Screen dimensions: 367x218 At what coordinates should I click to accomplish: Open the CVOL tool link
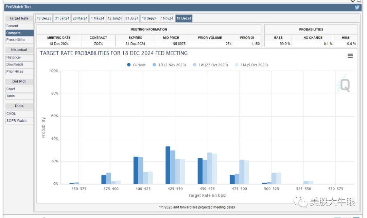click(x=19, y=114)
